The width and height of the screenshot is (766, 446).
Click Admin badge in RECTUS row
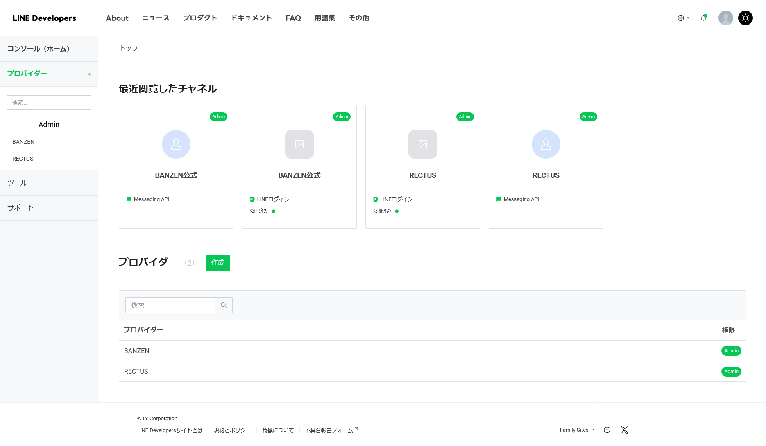[x=731, y=372]
